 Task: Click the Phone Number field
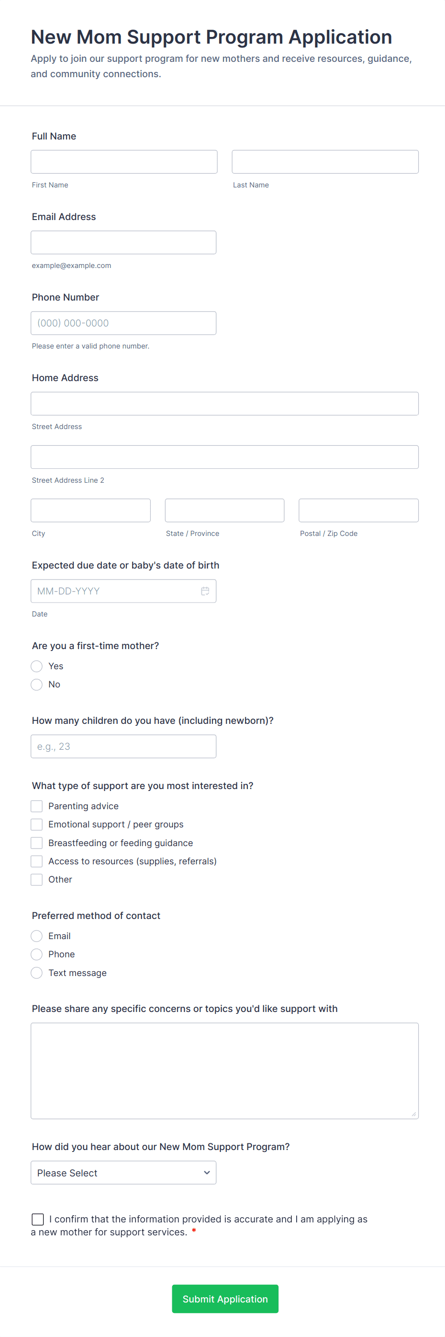(123, 323)
